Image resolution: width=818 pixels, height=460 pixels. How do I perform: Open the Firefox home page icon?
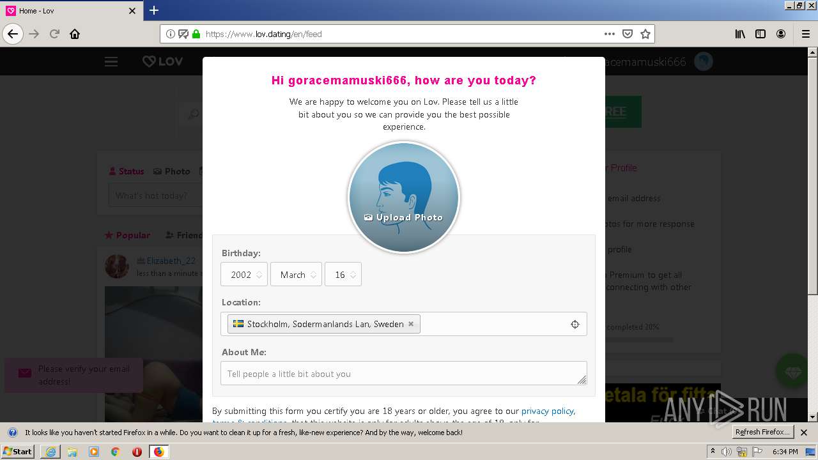[75, 34]
